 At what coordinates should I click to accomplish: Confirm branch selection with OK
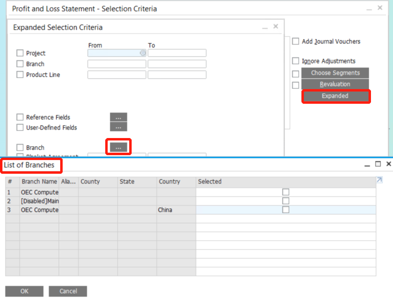click(24, 291)
